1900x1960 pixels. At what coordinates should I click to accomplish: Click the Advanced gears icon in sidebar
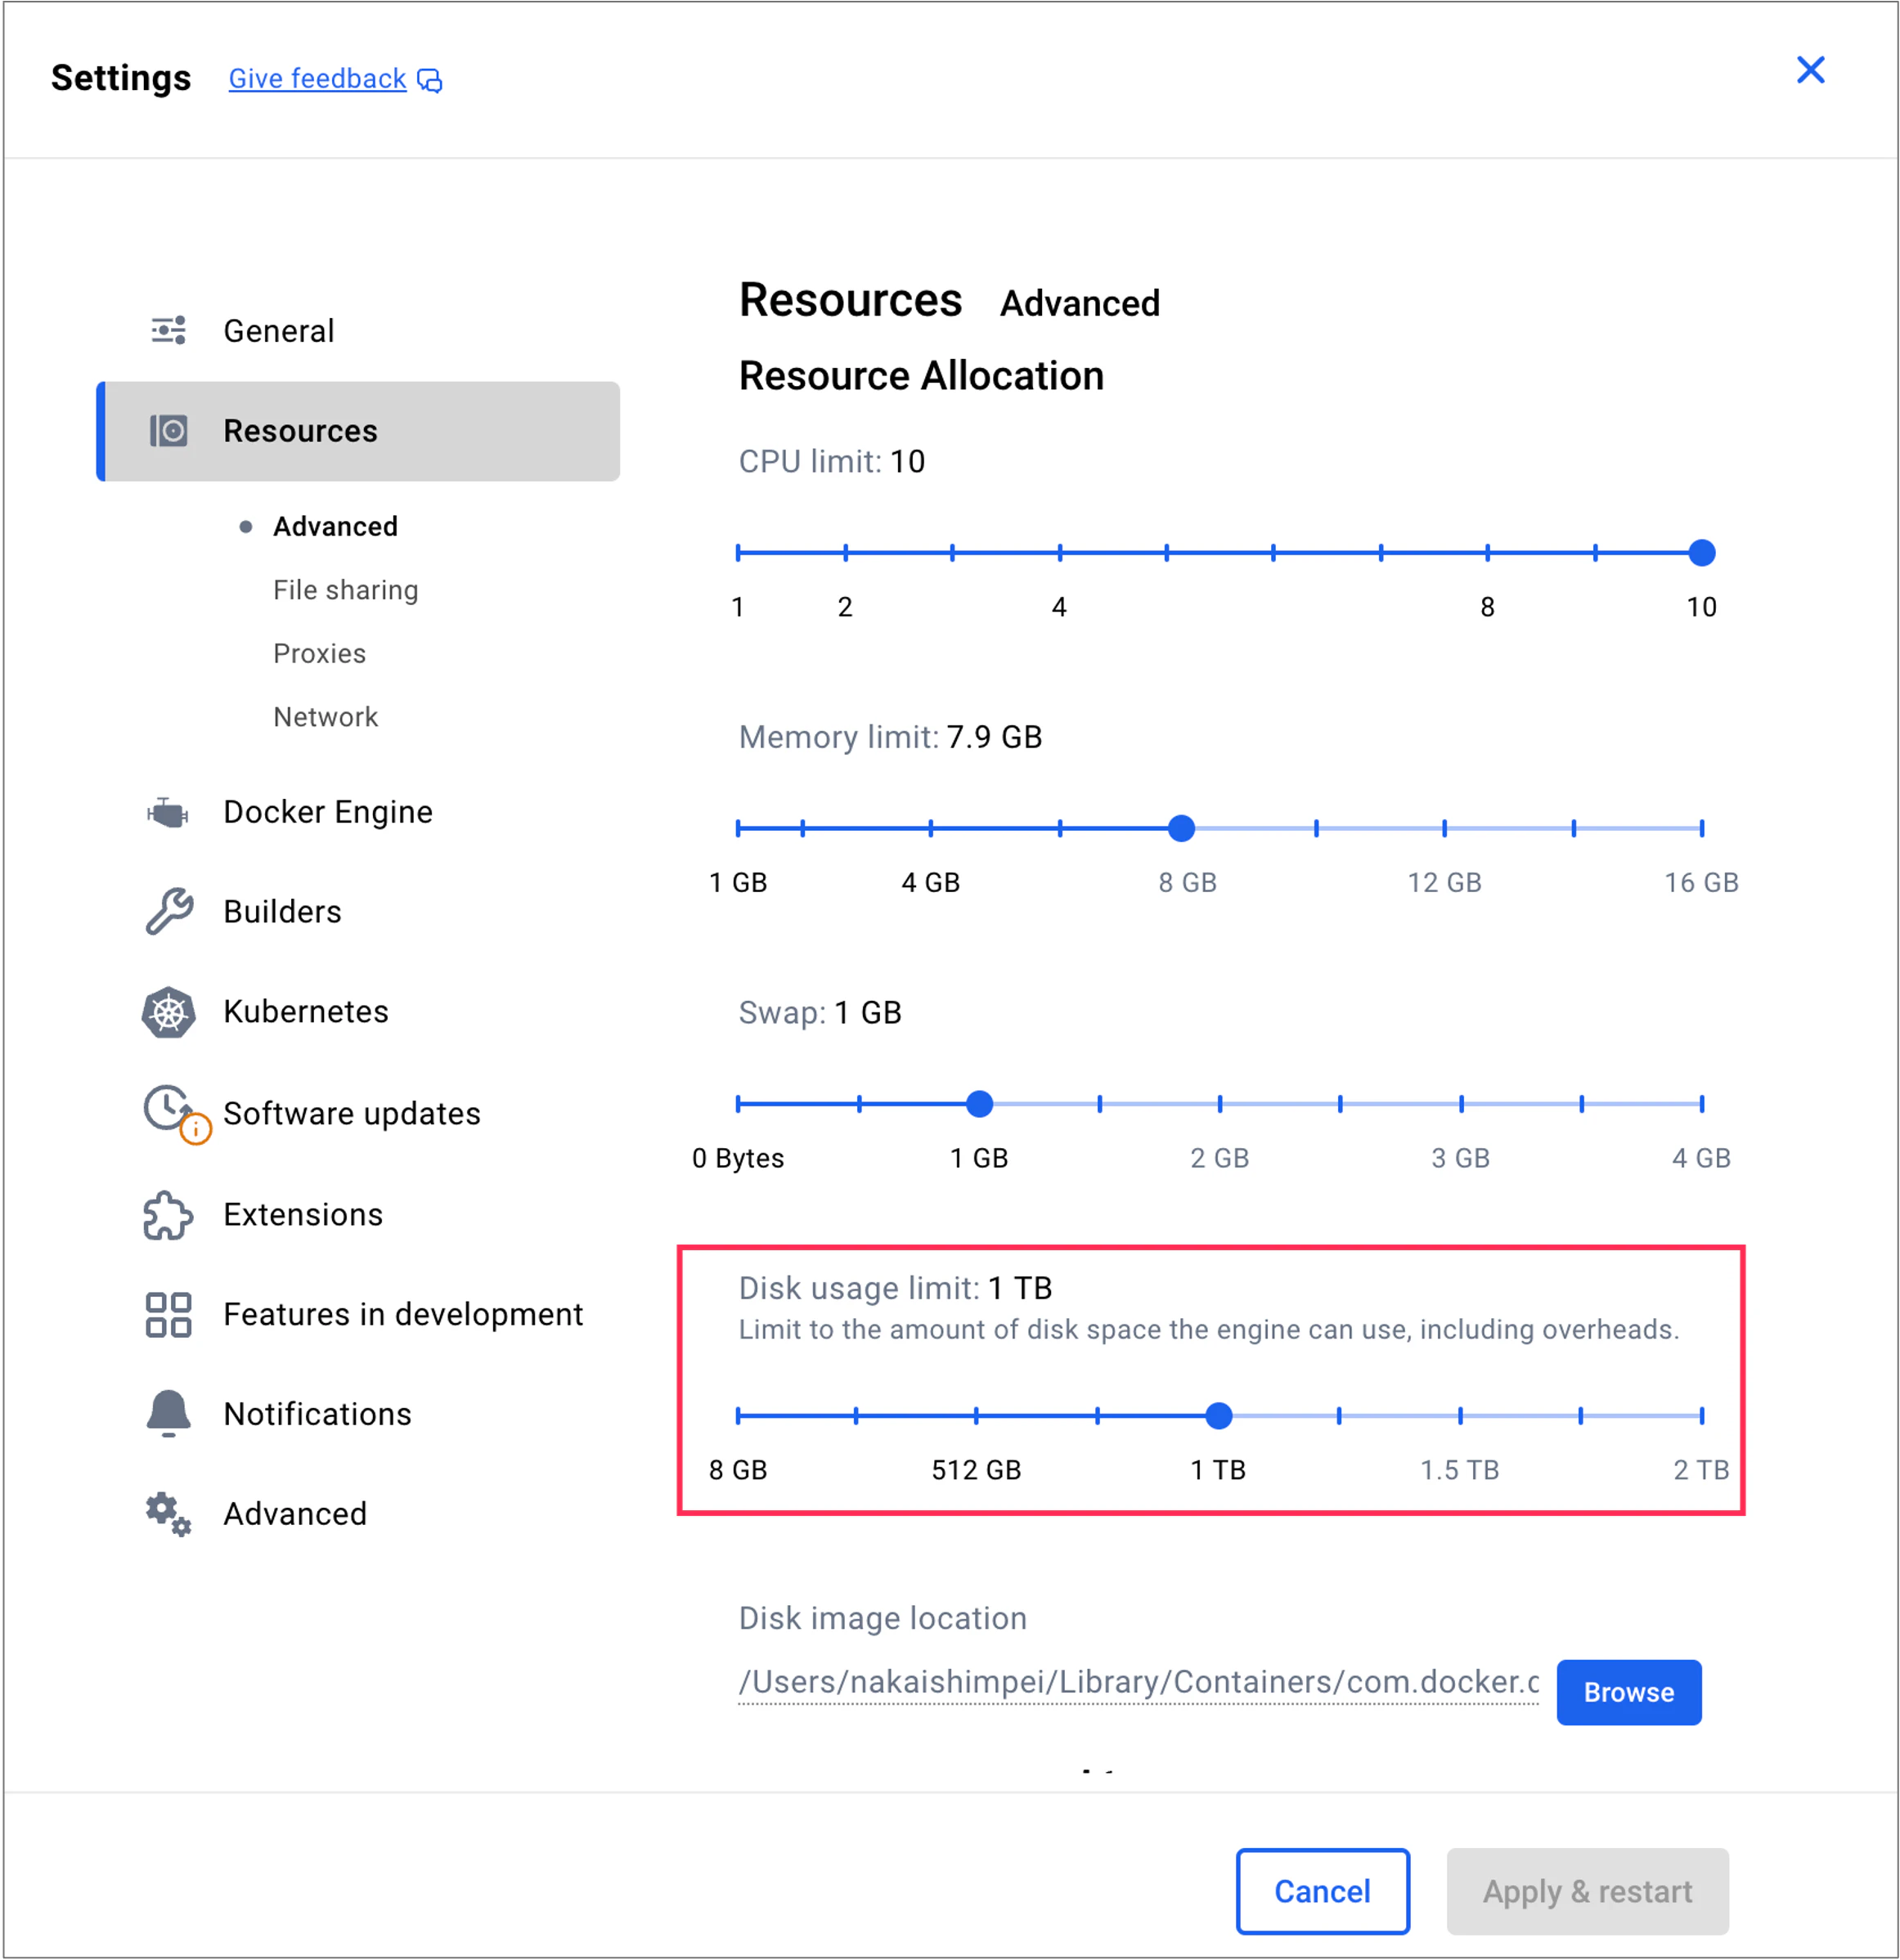click(x=168, y=1513)
